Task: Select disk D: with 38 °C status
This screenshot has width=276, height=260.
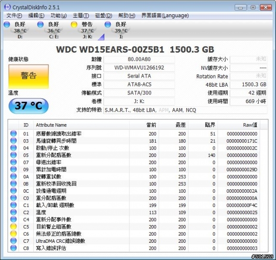Action: coord(16,30)
